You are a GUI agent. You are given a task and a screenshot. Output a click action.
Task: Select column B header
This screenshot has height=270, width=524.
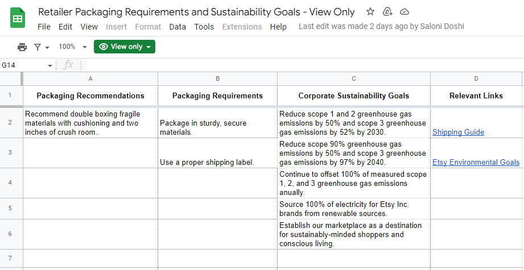[217, 79]
